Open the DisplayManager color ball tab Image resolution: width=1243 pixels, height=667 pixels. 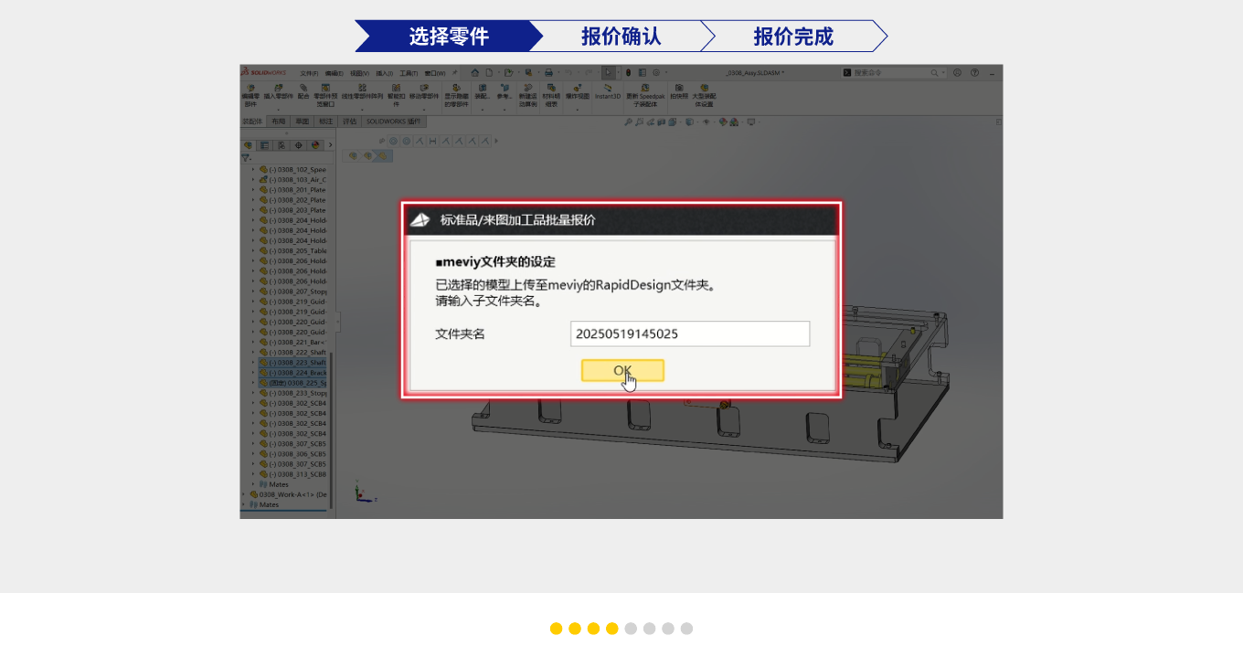(x=315, y=144)
